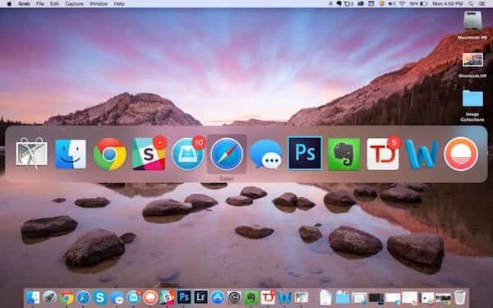Launch Safari from the Dock
493x308 pixels.
[x=83, y=297]
